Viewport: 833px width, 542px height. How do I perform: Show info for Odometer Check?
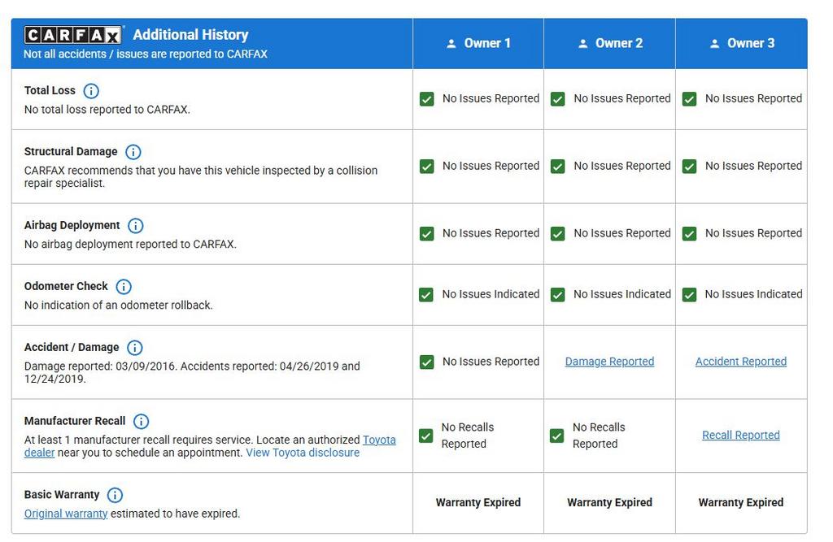[x=124, y=287]
